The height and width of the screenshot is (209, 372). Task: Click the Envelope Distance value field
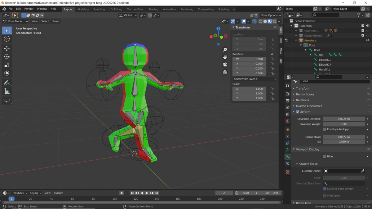344,119
